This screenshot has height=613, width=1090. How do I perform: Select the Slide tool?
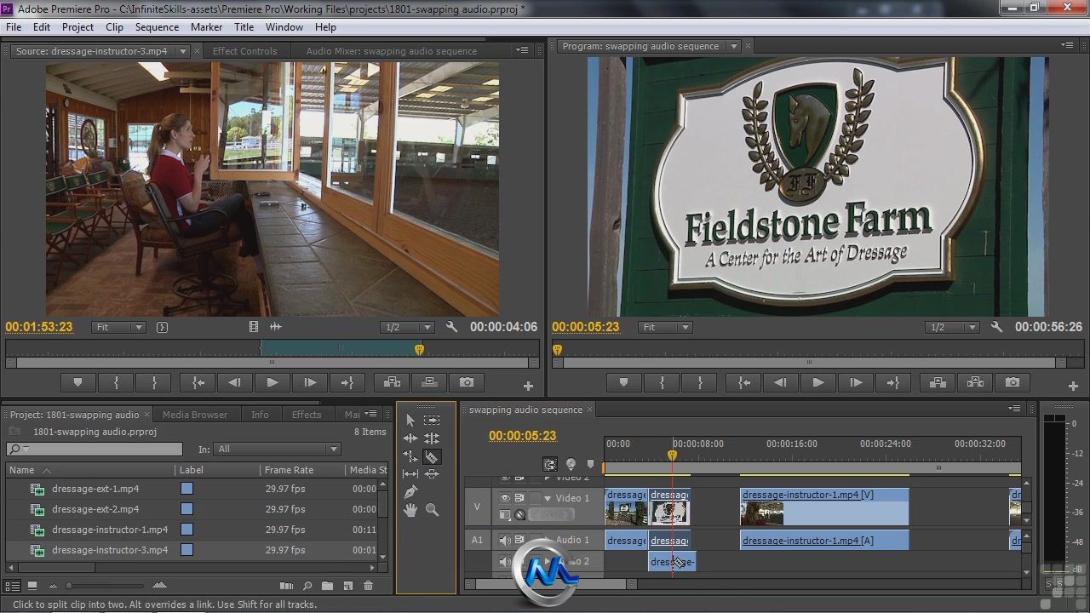(x=432, y=474)
